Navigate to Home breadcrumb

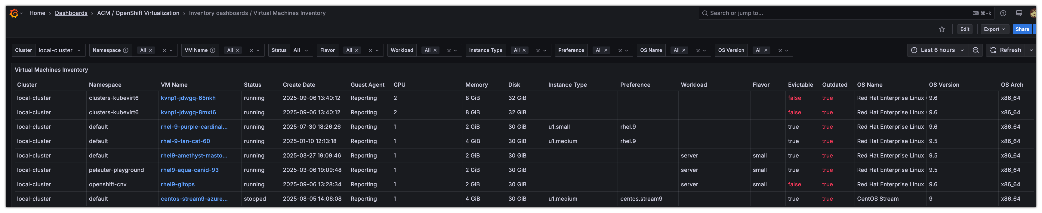tap(37, 13)
